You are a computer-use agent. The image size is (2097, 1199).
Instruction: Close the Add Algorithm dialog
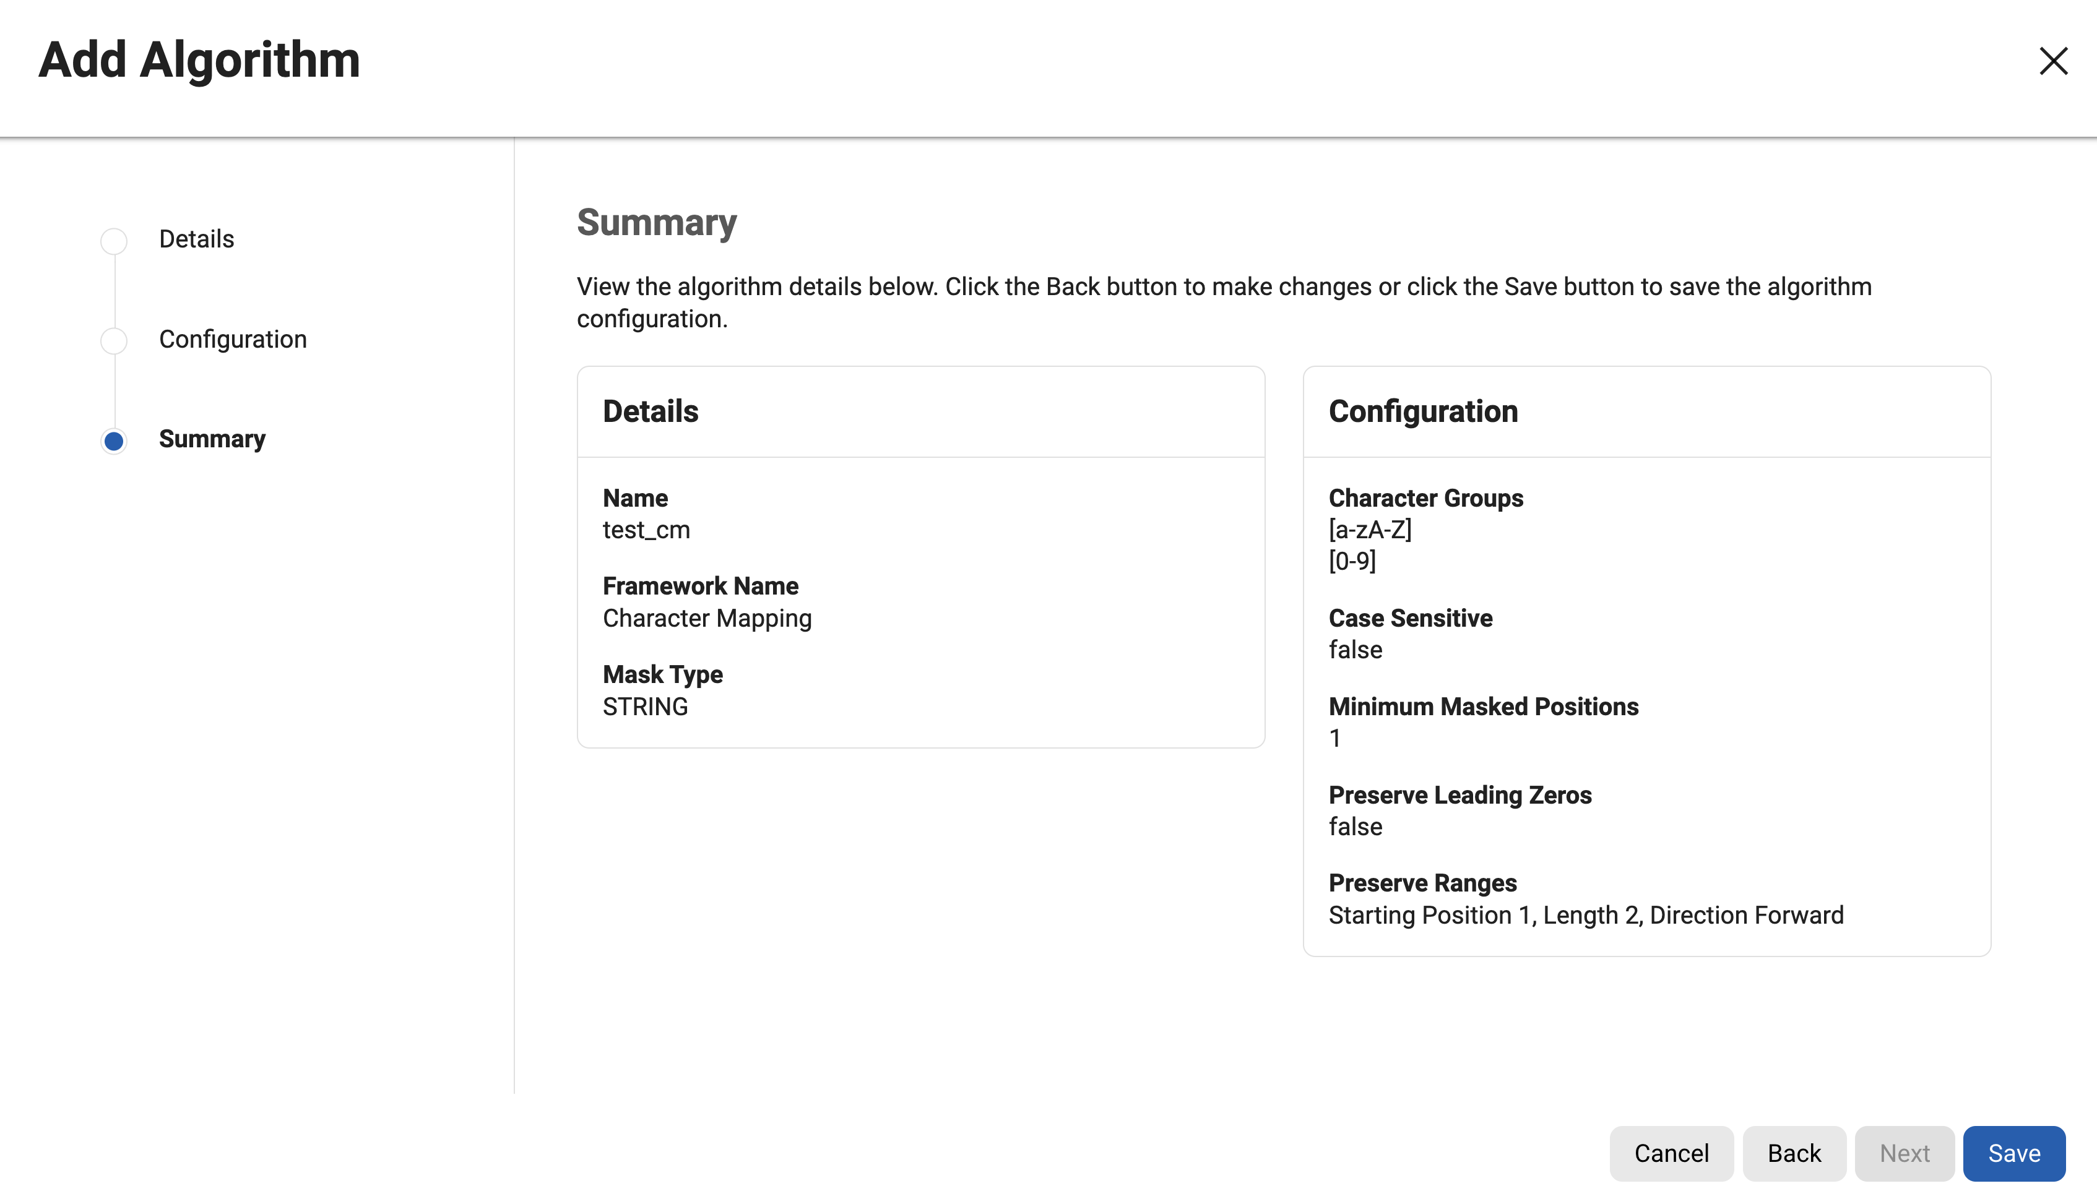click(2052, 61)
